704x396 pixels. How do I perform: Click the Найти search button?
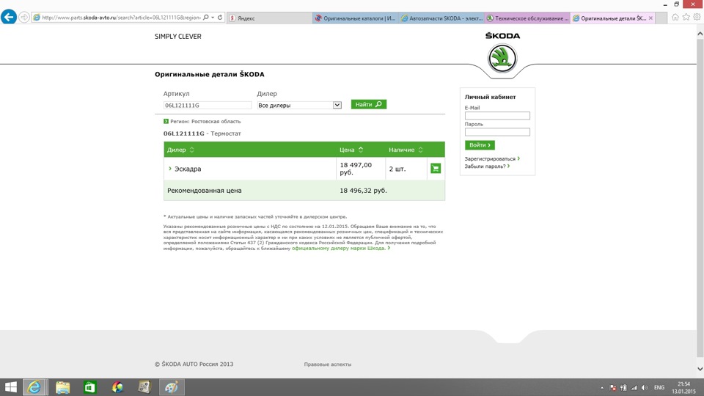coord(369,104)
